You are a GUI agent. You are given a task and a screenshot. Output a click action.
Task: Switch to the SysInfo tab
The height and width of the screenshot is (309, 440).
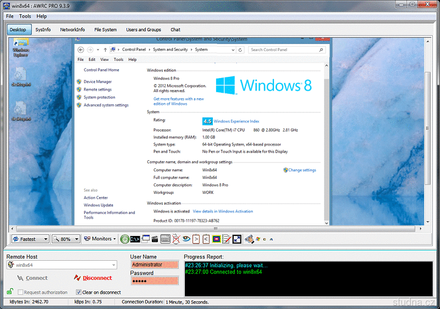[43, 30]
